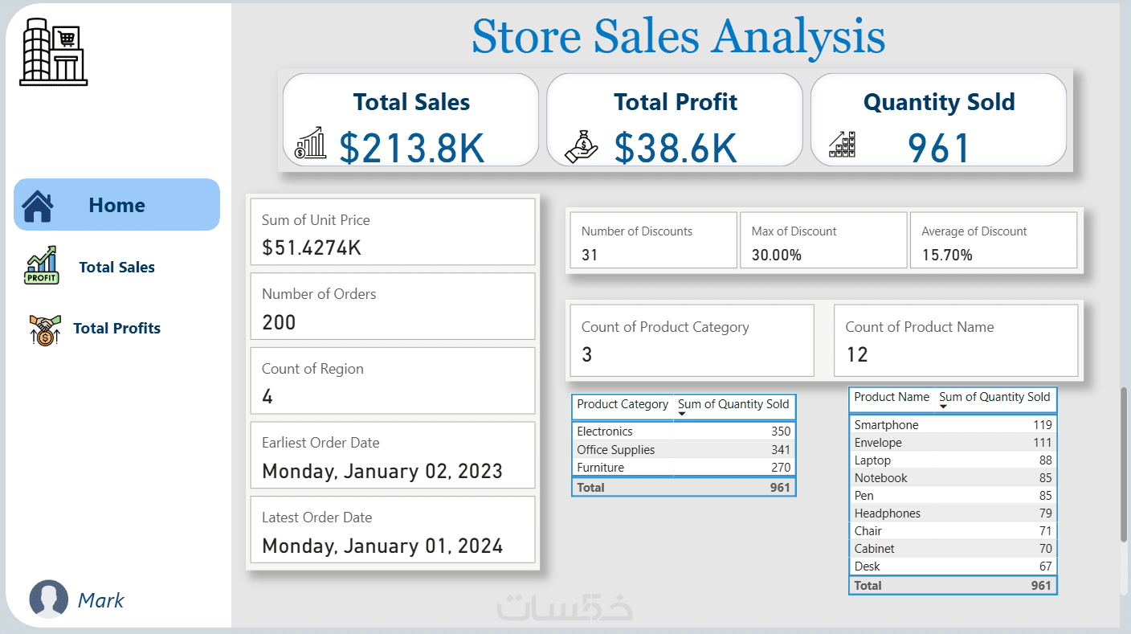The width and height of the screenshot is (1131, 634).
Task: Click the stacked boxes Quantity Sold icon
Action: 843,145
